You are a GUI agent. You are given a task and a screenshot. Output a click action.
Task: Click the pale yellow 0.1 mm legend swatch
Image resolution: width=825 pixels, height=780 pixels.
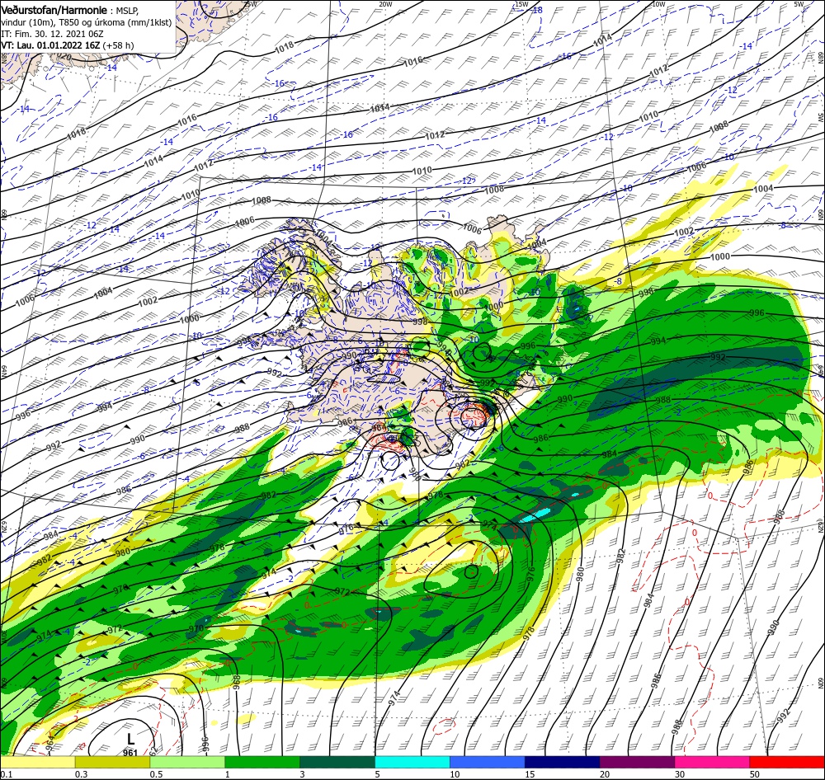pos(38,762)
